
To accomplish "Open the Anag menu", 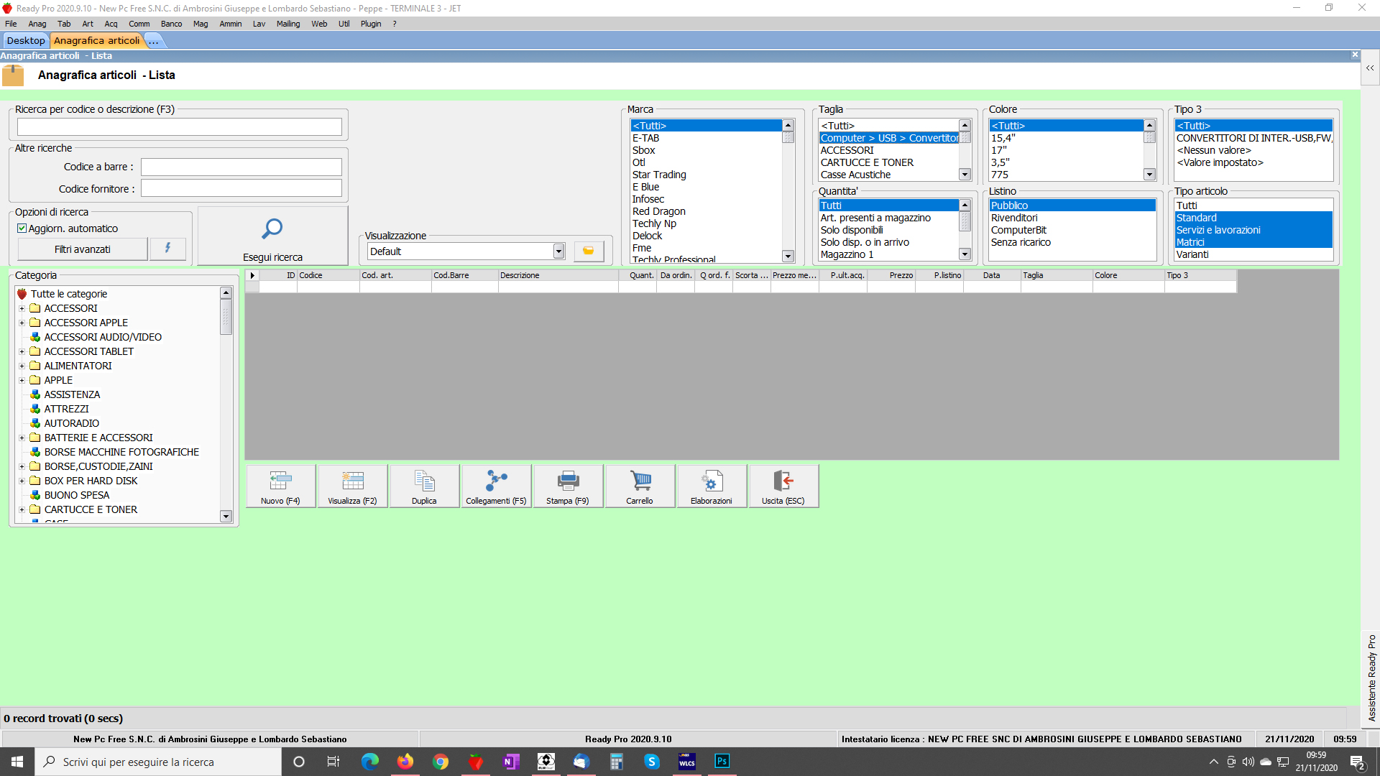I will tap(37, 24).
